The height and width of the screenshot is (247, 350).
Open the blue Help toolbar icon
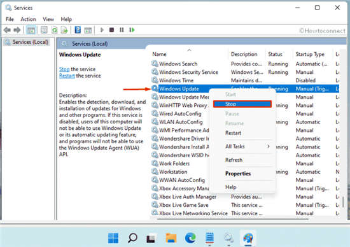[78, 30]
